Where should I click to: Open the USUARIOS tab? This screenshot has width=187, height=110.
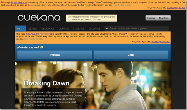pos(94,29)
